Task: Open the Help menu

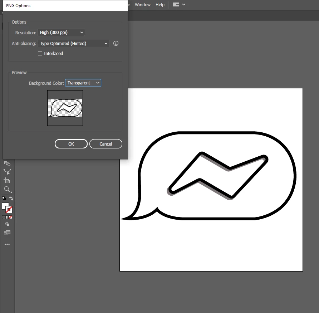Action: click(160, 5)
